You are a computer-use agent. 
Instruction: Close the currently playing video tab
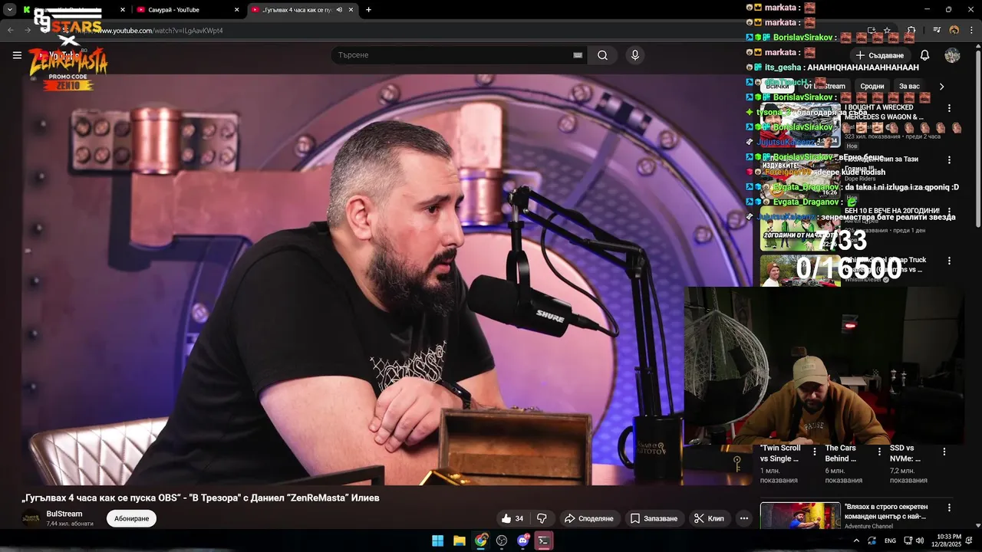(351, 10)
